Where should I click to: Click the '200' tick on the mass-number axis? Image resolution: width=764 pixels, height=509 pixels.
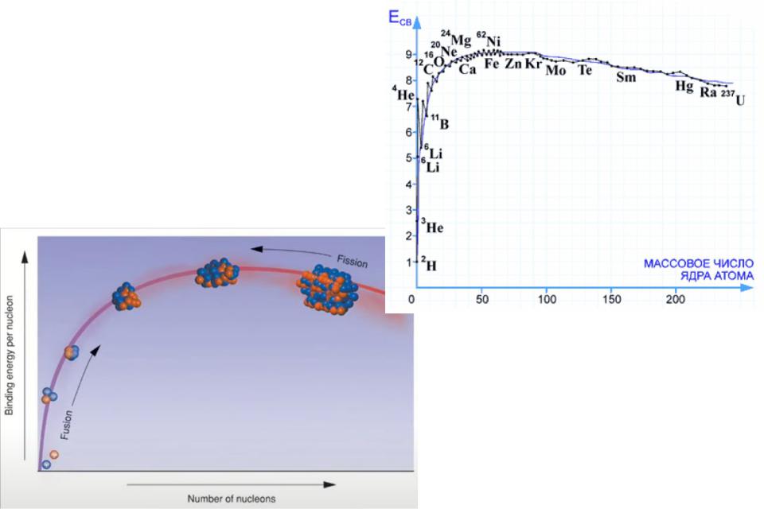tap(676, 299)
